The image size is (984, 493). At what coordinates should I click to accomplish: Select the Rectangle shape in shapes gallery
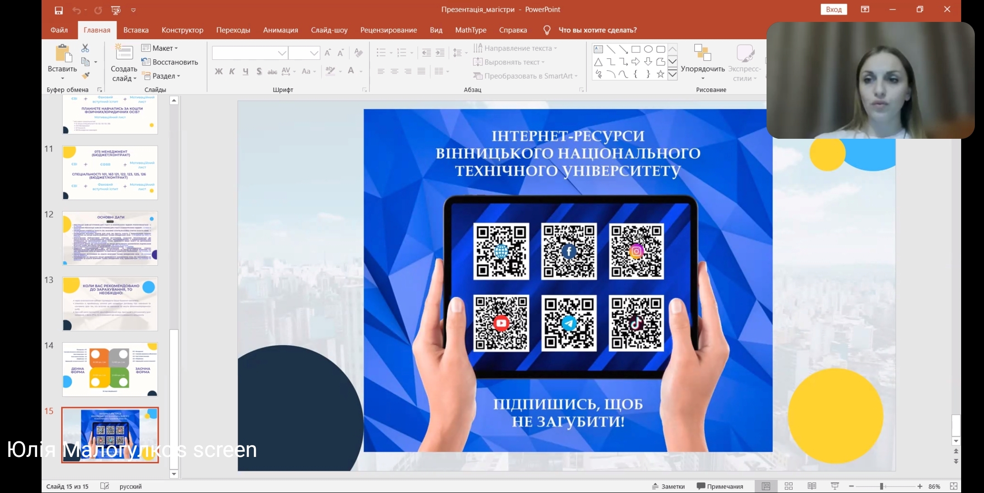635,49
